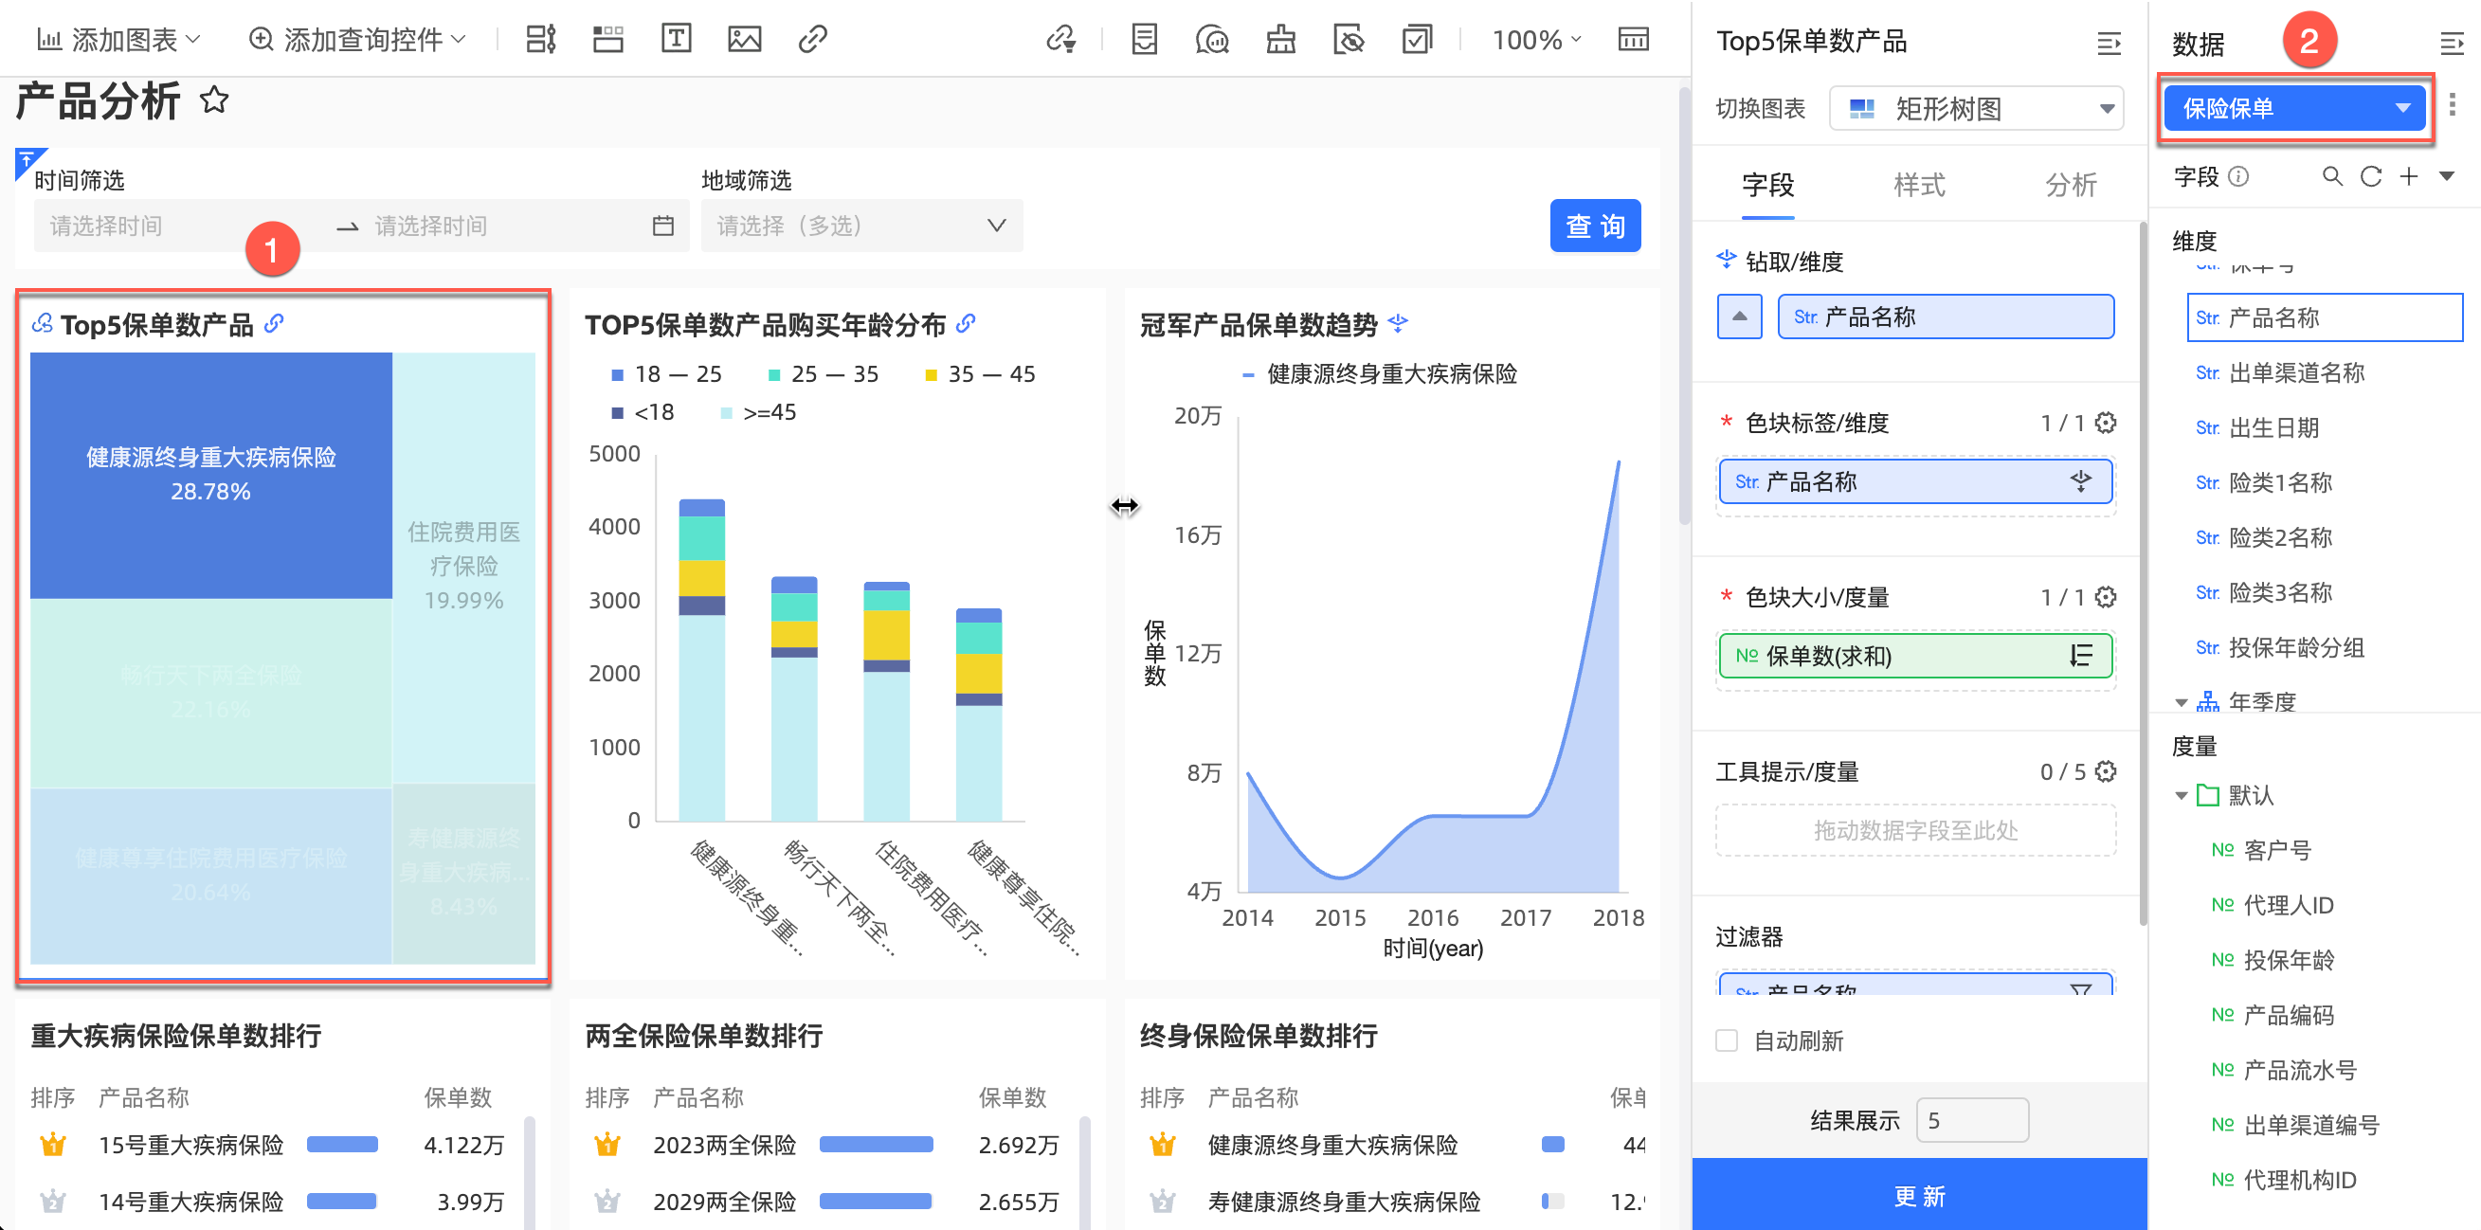Screen dimensions: 2481x1230
Task: Search fields with the magnifier icon
Action: (2331, 176)
